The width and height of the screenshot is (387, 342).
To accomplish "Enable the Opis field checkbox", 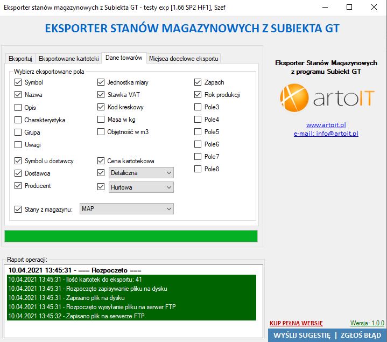I will point(19,107).
